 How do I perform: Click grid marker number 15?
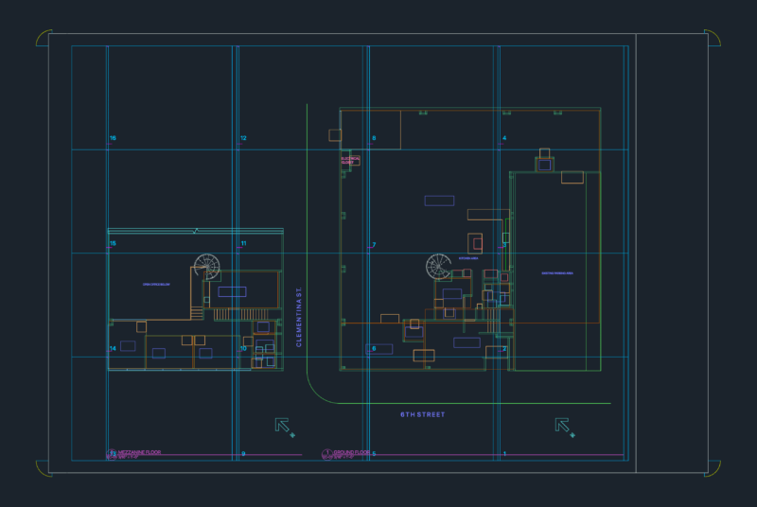pyautogui.click(x=113, y=243)
